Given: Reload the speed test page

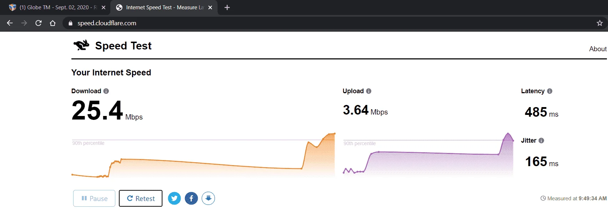Looking at the screenshot, I should [x=39, y=23].
